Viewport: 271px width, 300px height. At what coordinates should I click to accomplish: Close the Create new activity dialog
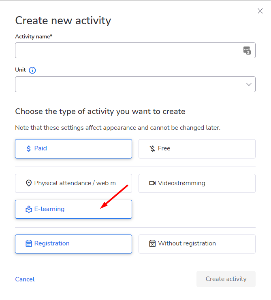tap(260, 11)
